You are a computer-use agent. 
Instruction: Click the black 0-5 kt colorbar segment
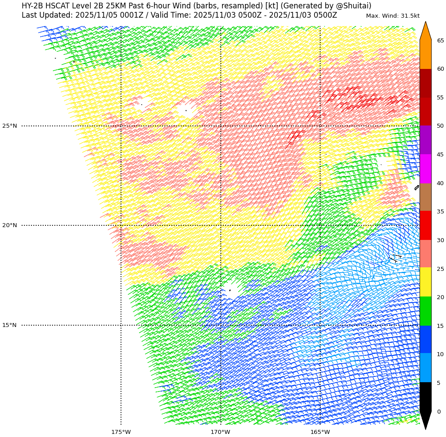[425, 397]
